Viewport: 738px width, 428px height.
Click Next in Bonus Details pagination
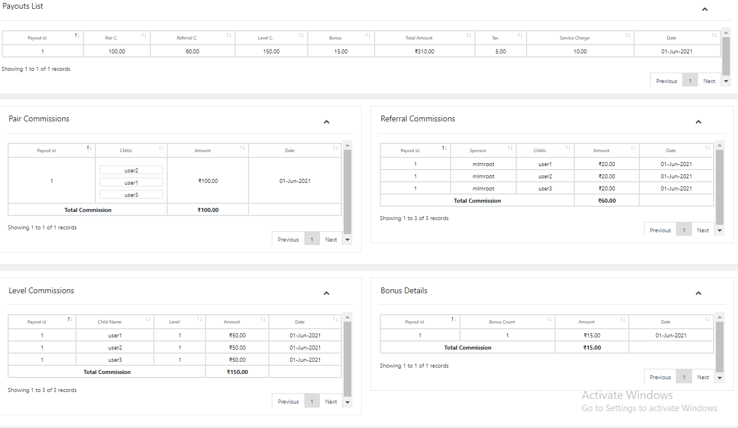pos(703,377)
